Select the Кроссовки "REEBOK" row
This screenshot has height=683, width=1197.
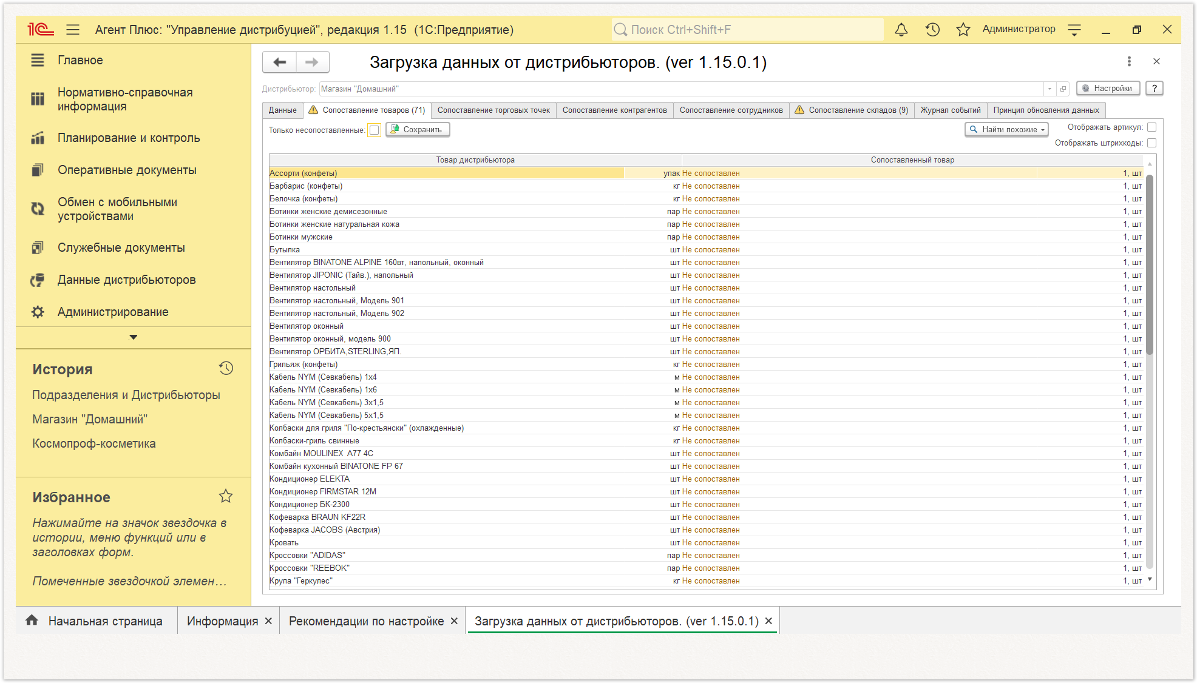click(706, 568)
